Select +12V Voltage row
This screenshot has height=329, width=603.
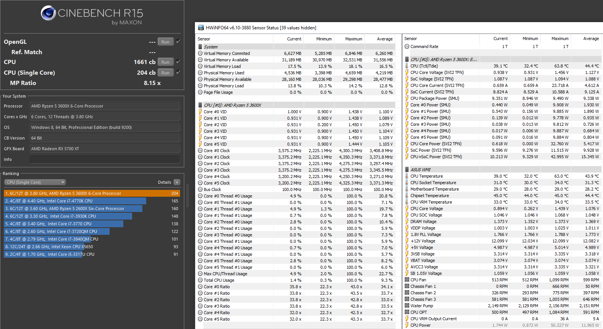pyautogui.click(x=502, y=241)
